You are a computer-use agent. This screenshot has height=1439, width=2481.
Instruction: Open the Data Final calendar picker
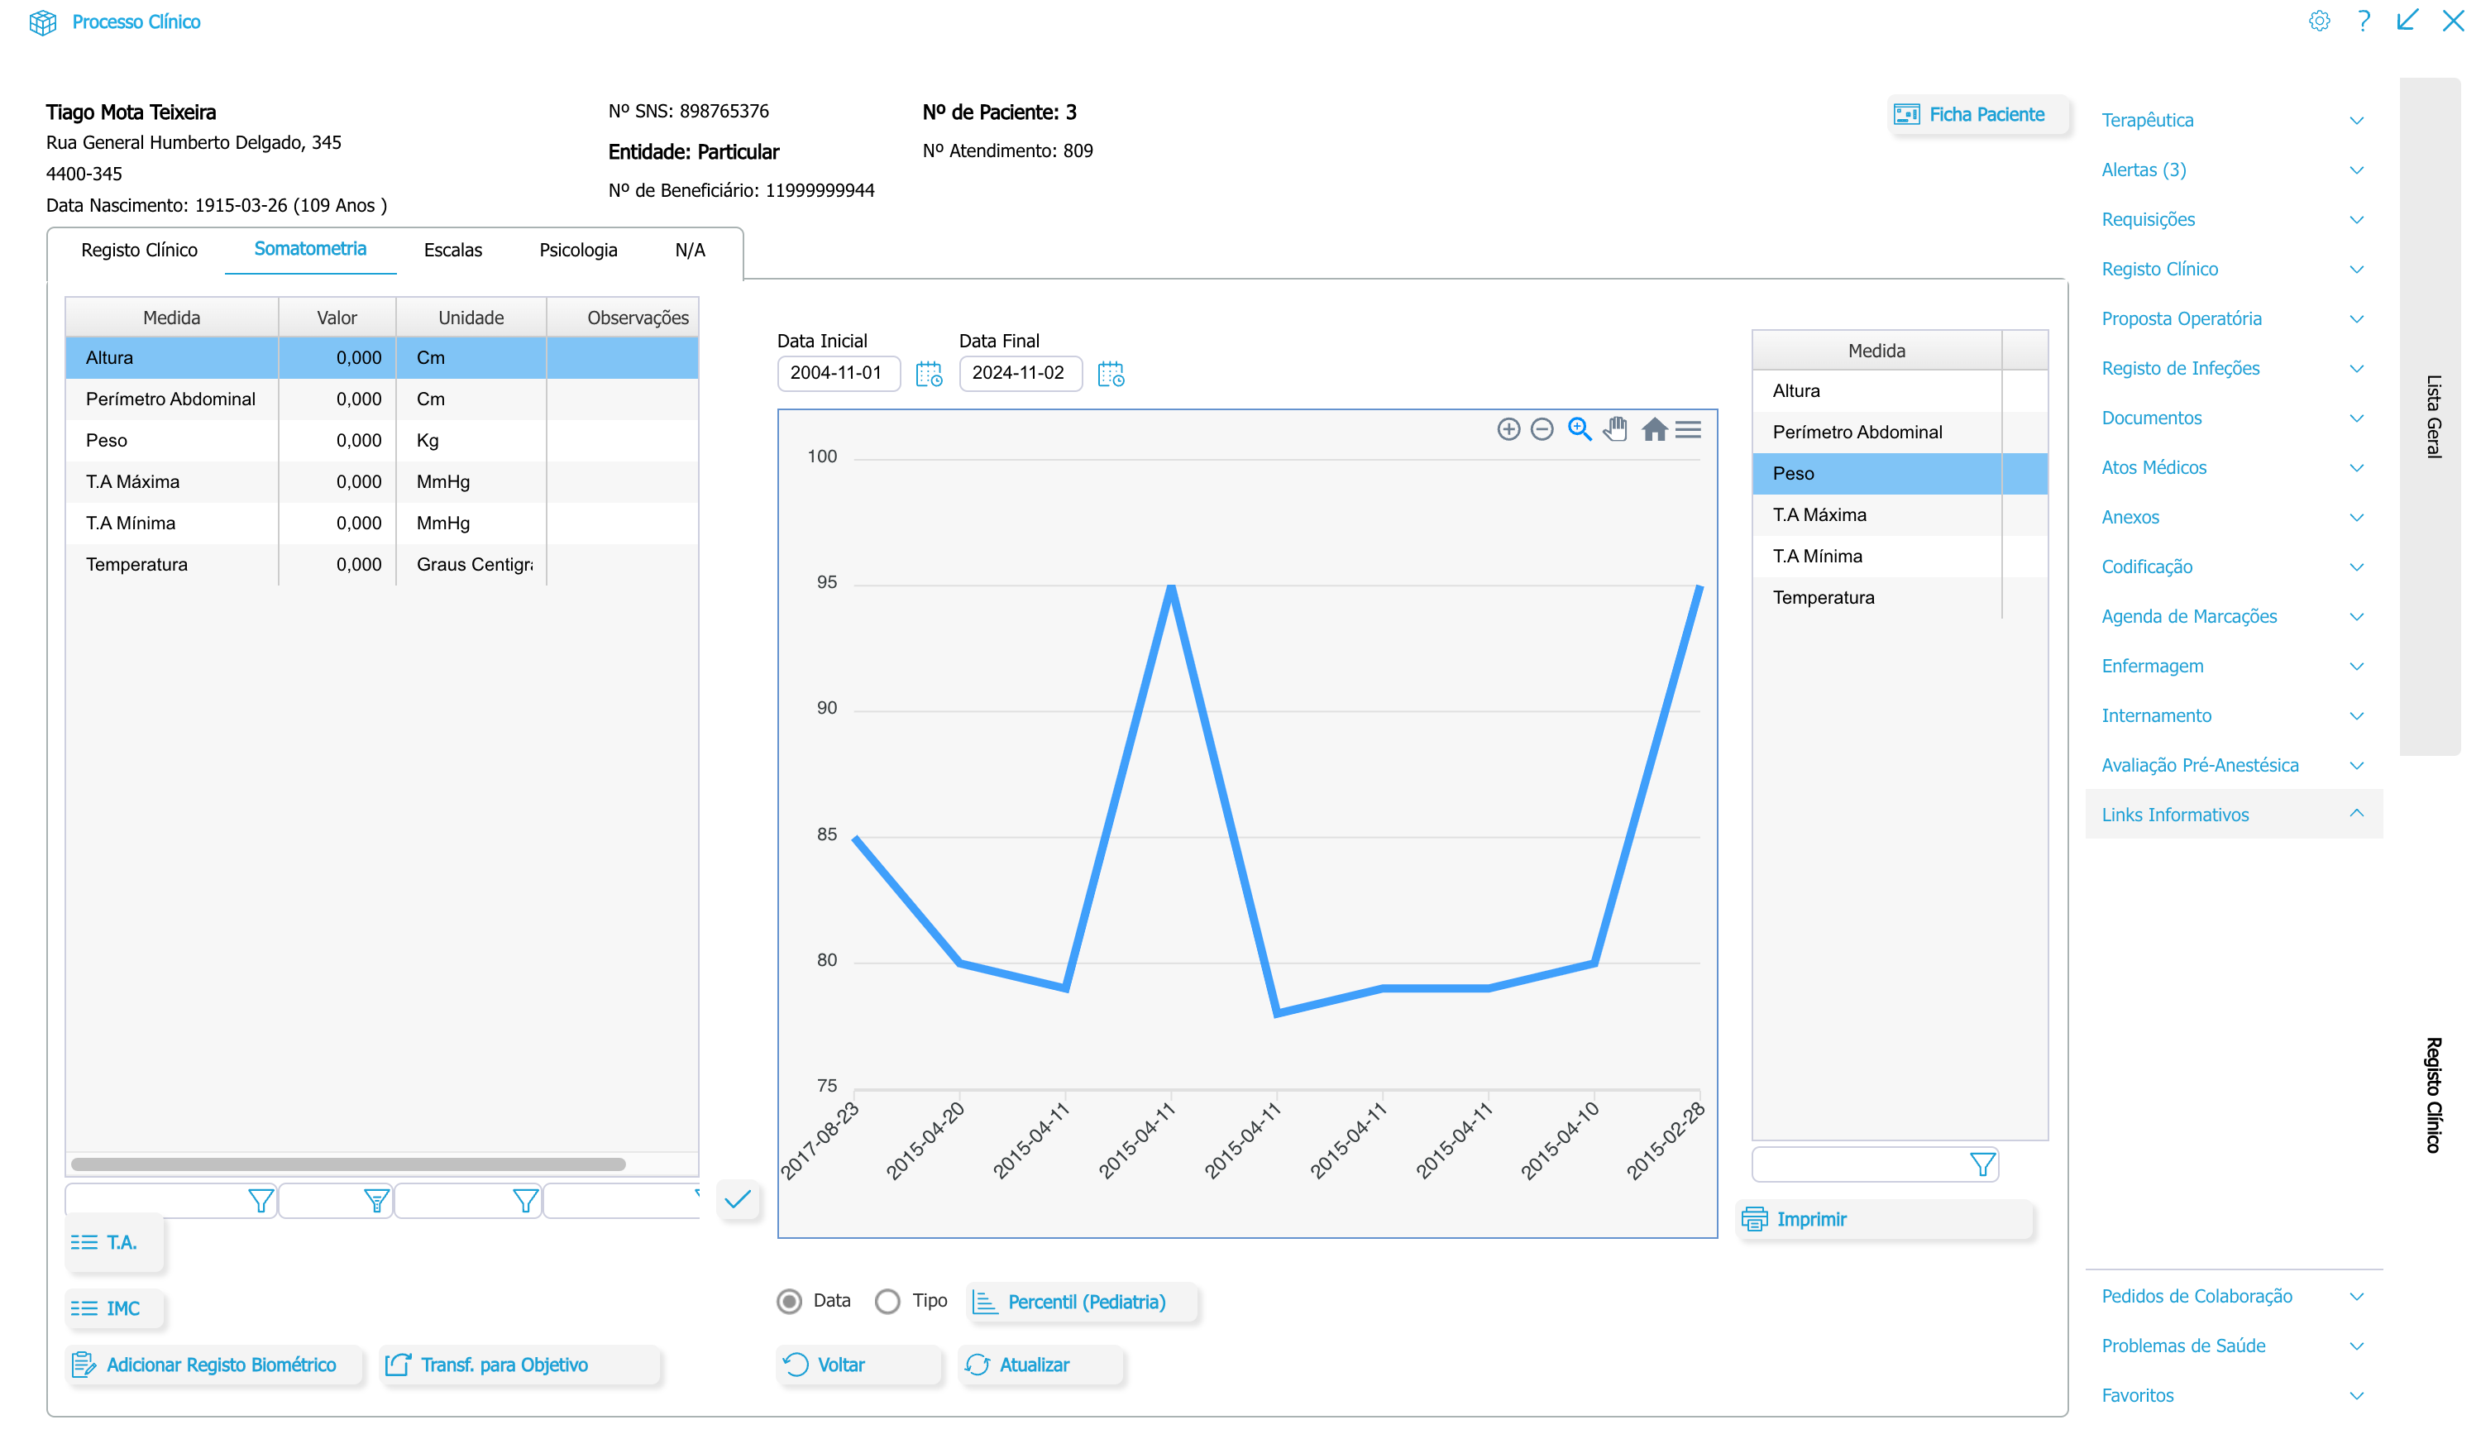tap(1111, 374)
